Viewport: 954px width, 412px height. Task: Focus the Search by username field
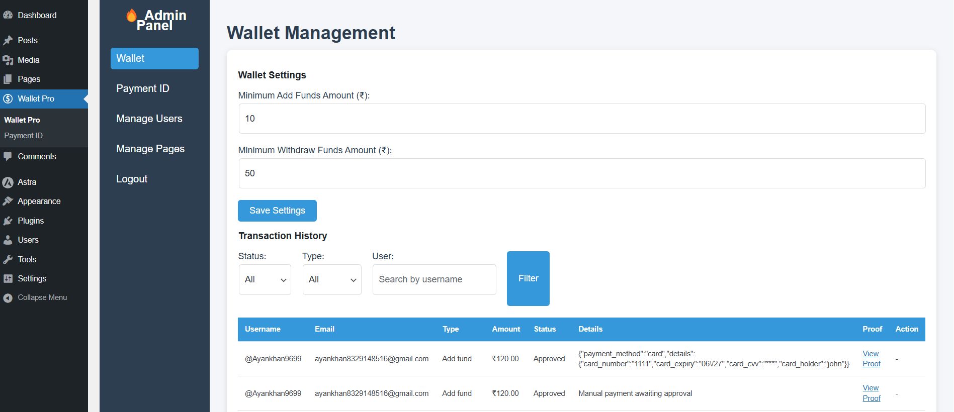pyautogui.click(x=434, y=279)
